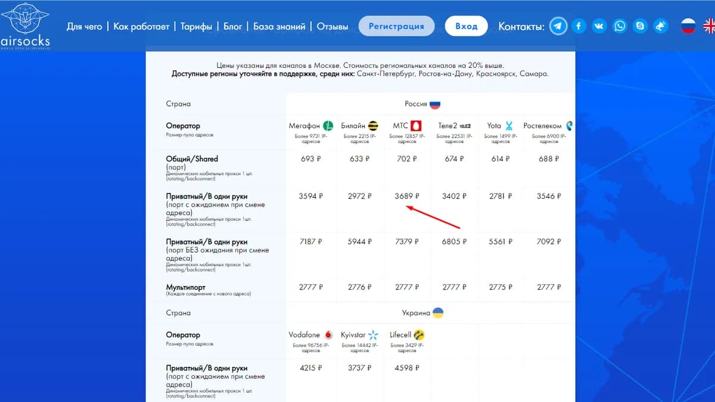Select the 5561 ₽ price
Screen dimensions: 715x402
tap(501, 242)
